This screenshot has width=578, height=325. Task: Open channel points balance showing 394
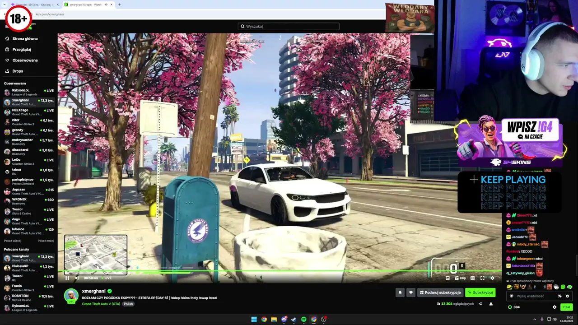(514, 307)
